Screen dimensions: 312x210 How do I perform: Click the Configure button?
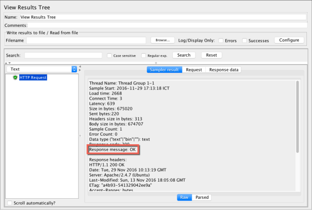tap(290, 40)
